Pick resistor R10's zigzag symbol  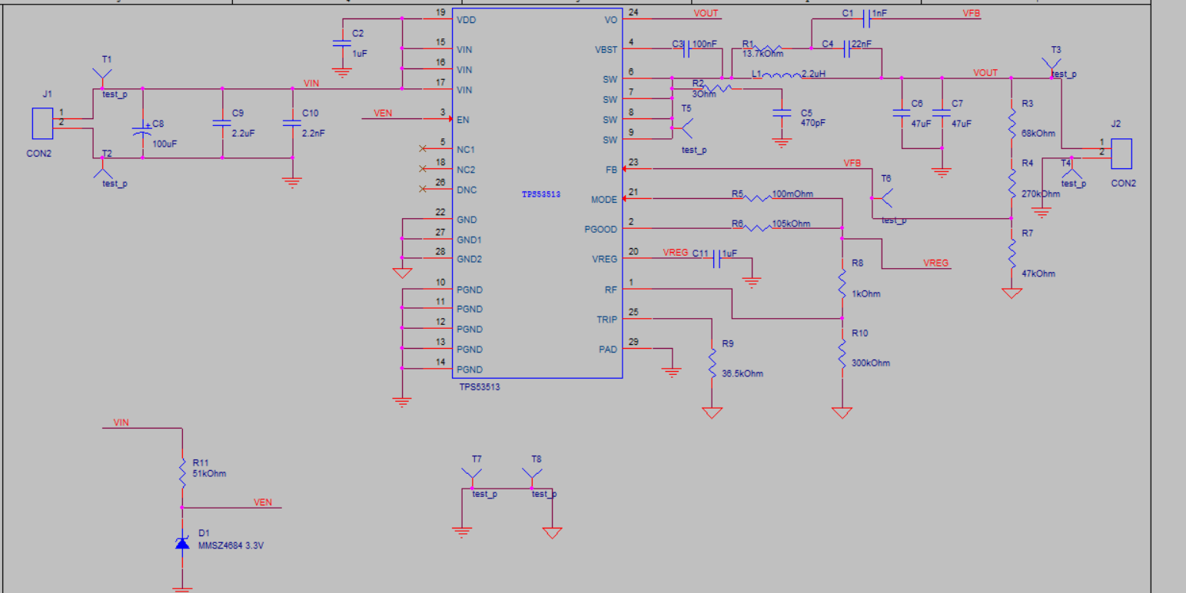coord(842,353)
